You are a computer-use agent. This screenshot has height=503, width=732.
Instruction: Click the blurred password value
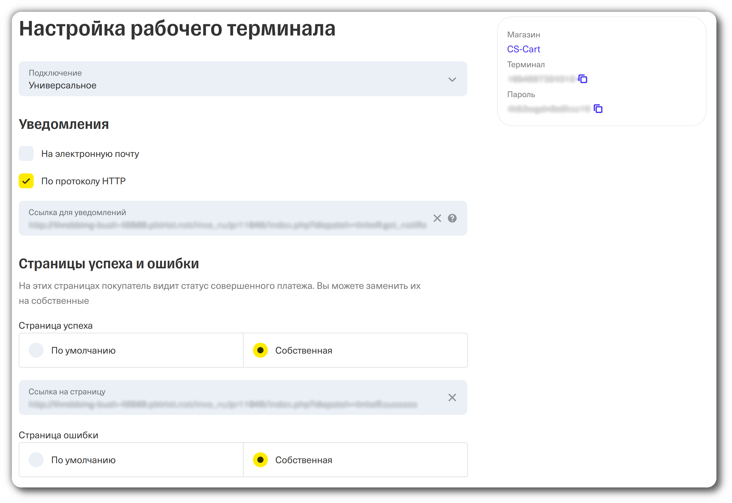tap(548, 109)
